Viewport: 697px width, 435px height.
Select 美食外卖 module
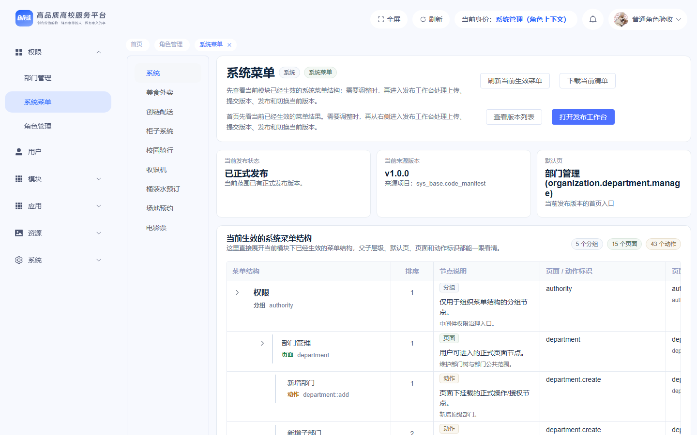coord(168,92)
